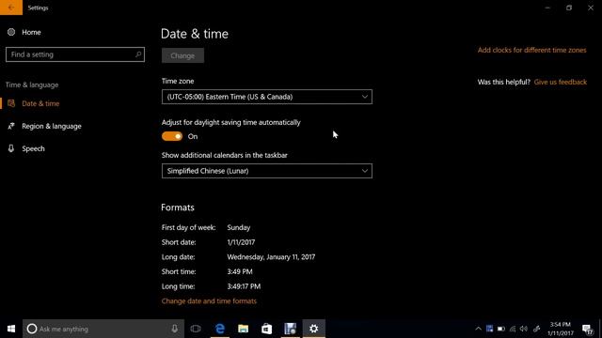The height and width of the screenshot is (338, 602).
Task: Click the Short time value 3:49 PM
Action: point(240,271)
